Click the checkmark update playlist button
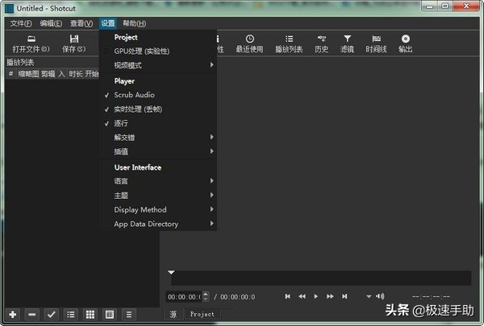The width and height of the screenshot is (484, 326). [x=52, y=314]
